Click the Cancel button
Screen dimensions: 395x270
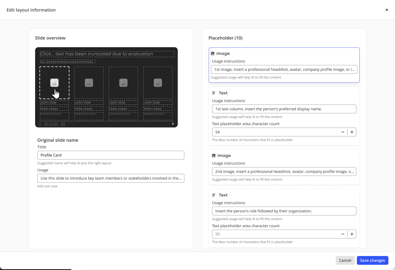pos(345,260)
